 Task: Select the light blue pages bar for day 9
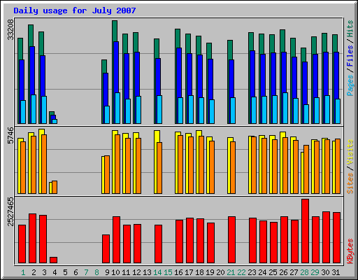tap(107, 115)
